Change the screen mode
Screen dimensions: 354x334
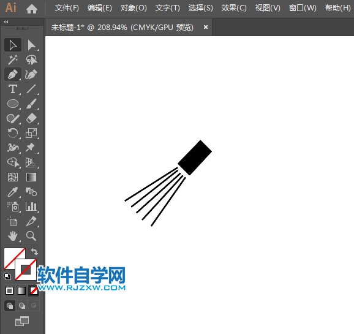(22, 321)
